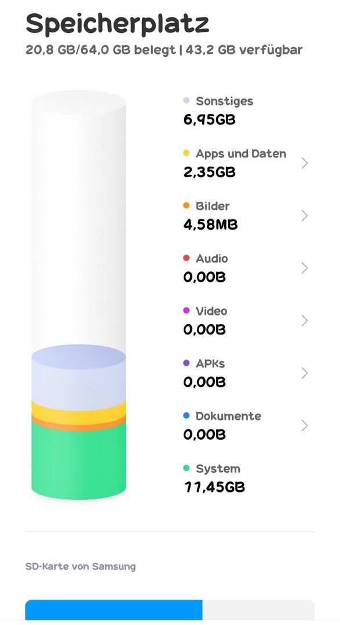This screenshot has height=625, width=340.
Task: Select the Apps und Daten entry
Action: (246, 163)
